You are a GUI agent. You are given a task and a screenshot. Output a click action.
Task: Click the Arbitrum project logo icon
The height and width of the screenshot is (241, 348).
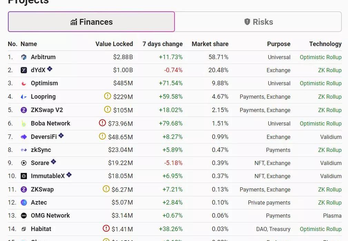24,57
